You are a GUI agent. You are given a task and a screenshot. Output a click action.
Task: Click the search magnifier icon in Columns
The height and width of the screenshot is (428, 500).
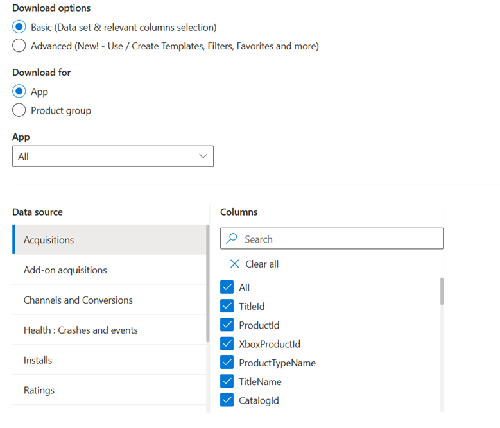pos(232,239)
